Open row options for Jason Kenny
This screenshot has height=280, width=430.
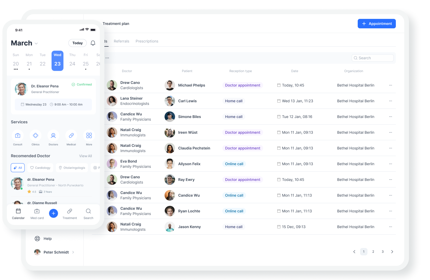coord(391,227)
